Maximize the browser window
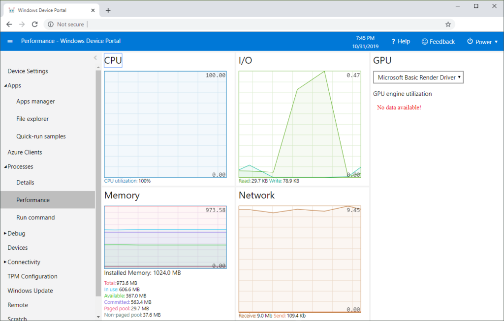The width and height of the screenshot is (504, 321). [x=476, y=6]
